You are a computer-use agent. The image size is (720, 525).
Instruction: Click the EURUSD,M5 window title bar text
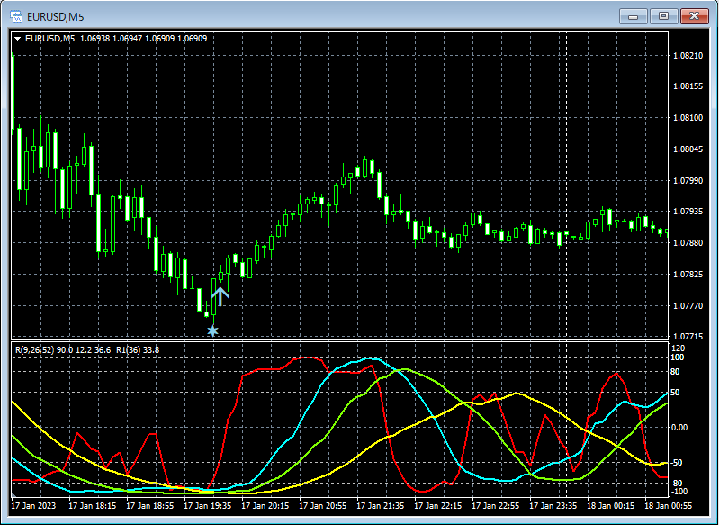(56, 17)
